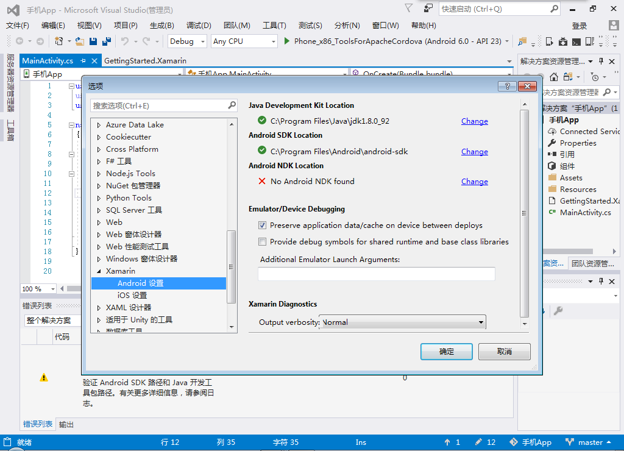This screenshot has height=451, width=624.
Task: Close the MainActivity.cs tab
Action: (94, 61)
